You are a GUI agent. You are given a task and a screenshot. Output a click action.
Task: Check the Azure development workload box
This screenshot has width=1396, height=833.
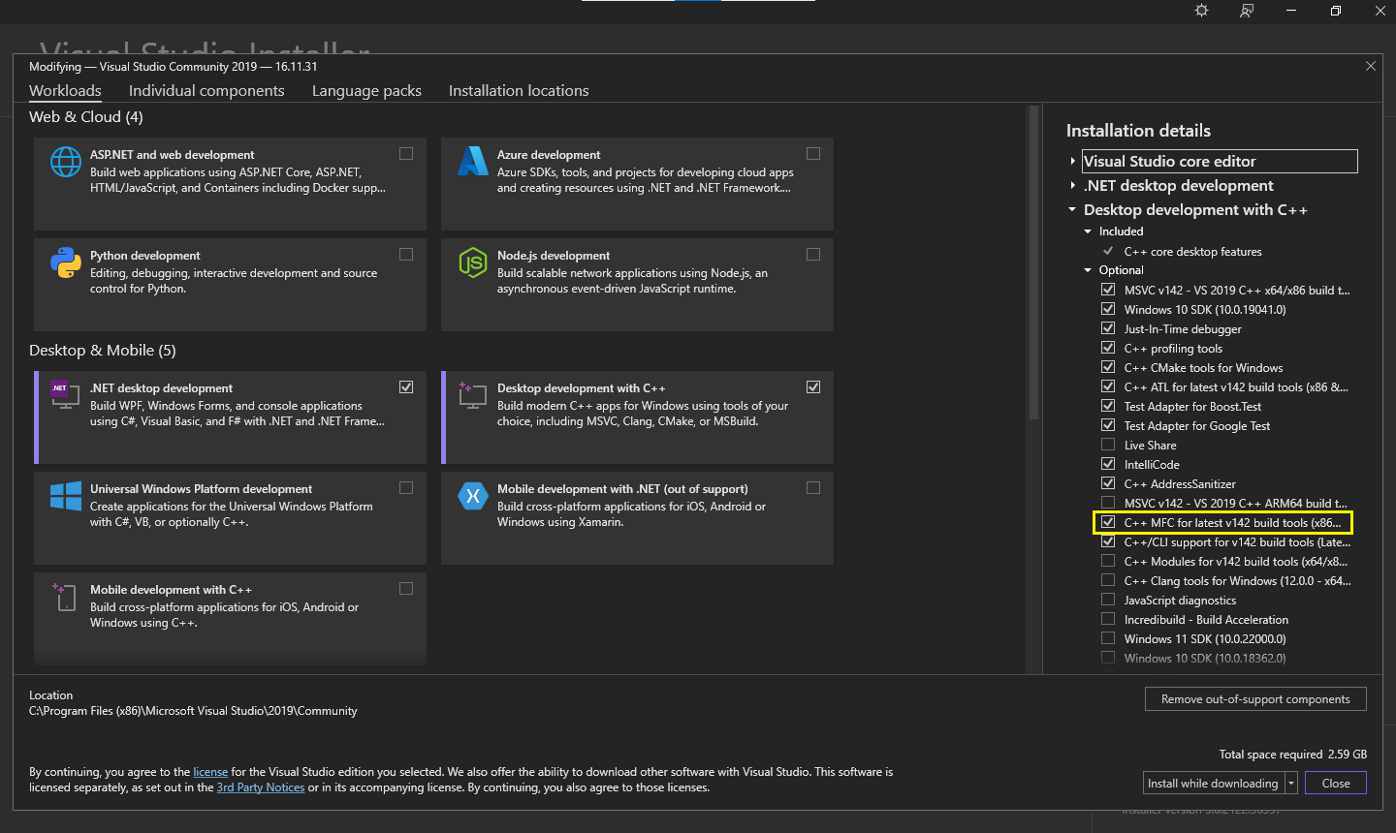813,153
